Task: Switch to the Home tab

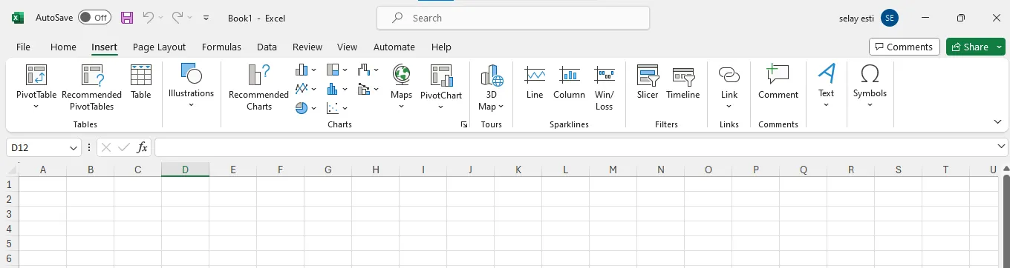Action: pos(63,47)
